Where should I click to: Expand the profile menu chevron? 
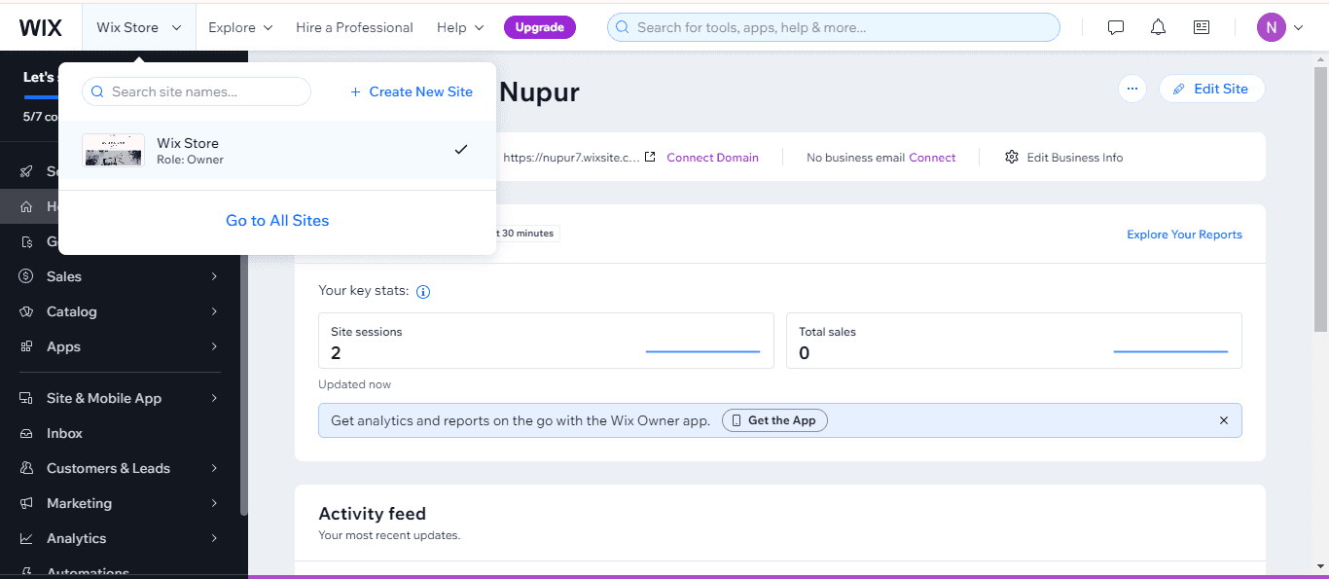coord(1298,27)
